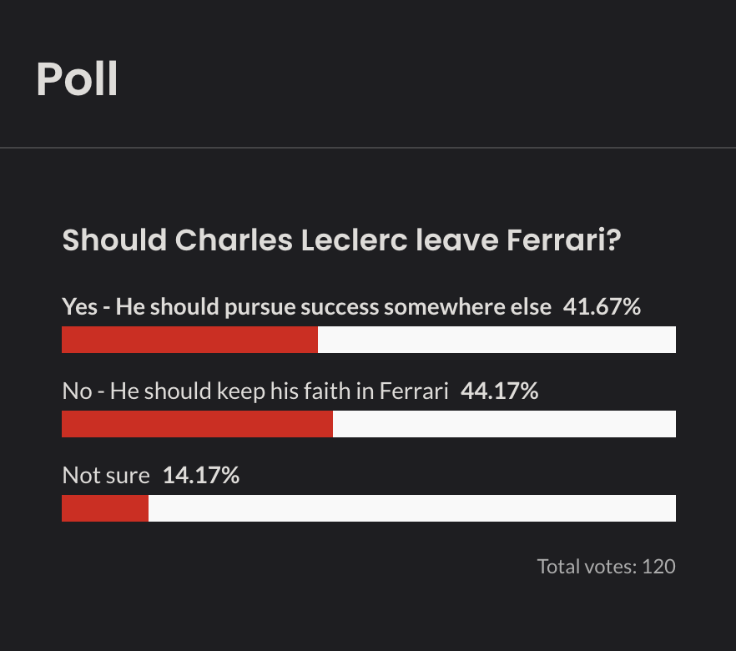The width and height of the screenshot is (736, 651).
Task: Click the 41.67% result value
Action: click(x=602, y=307)
